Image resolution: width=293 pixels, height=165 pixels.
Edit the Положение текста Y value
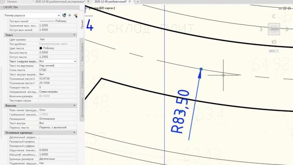[x=58, y=83]
